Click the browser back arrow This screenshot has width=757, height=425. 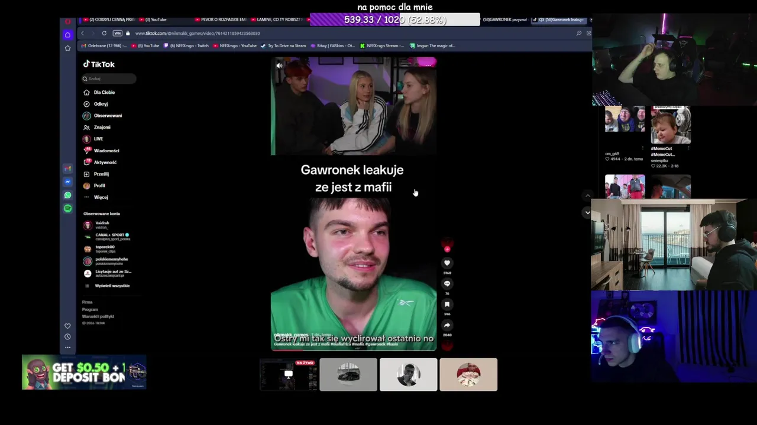(82, 33)
